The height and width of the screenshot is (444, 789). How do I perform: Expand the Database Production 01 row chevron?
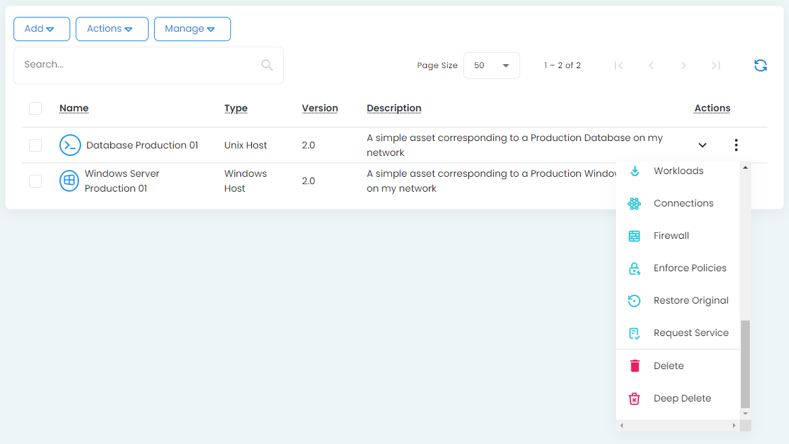point(703,145)
